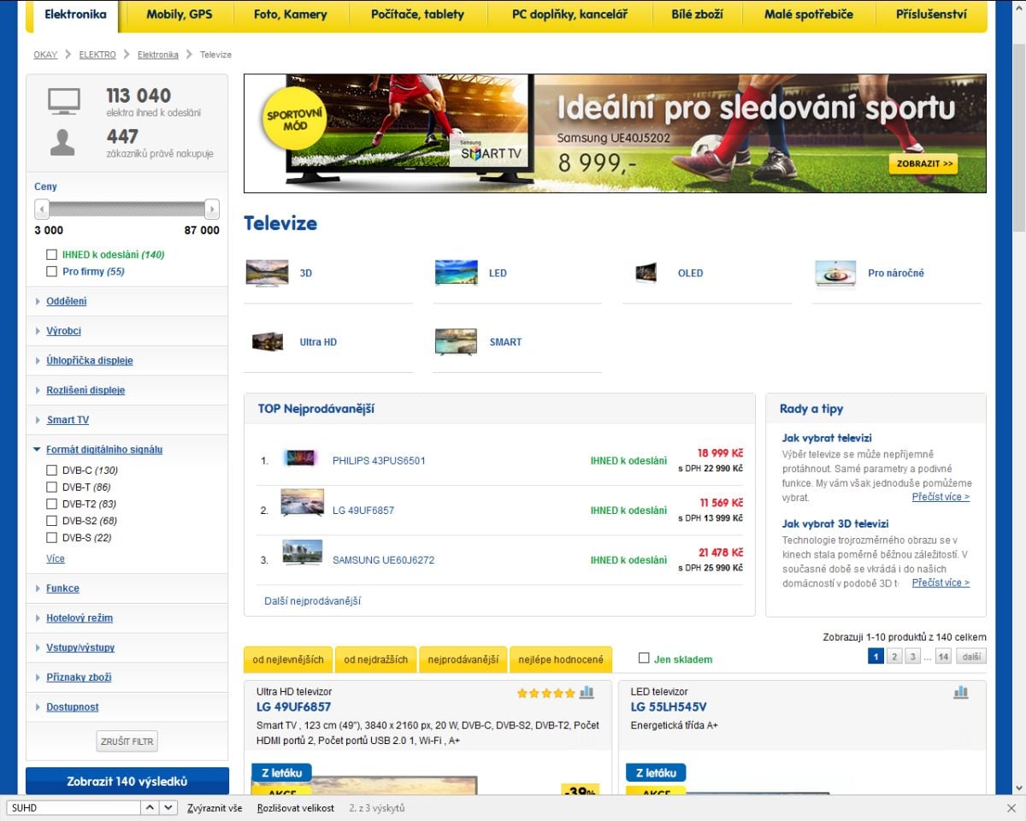1026x821 pixels.
Task: Enable the DVB-T2 filter checkbox
Action: coord(52,504)
